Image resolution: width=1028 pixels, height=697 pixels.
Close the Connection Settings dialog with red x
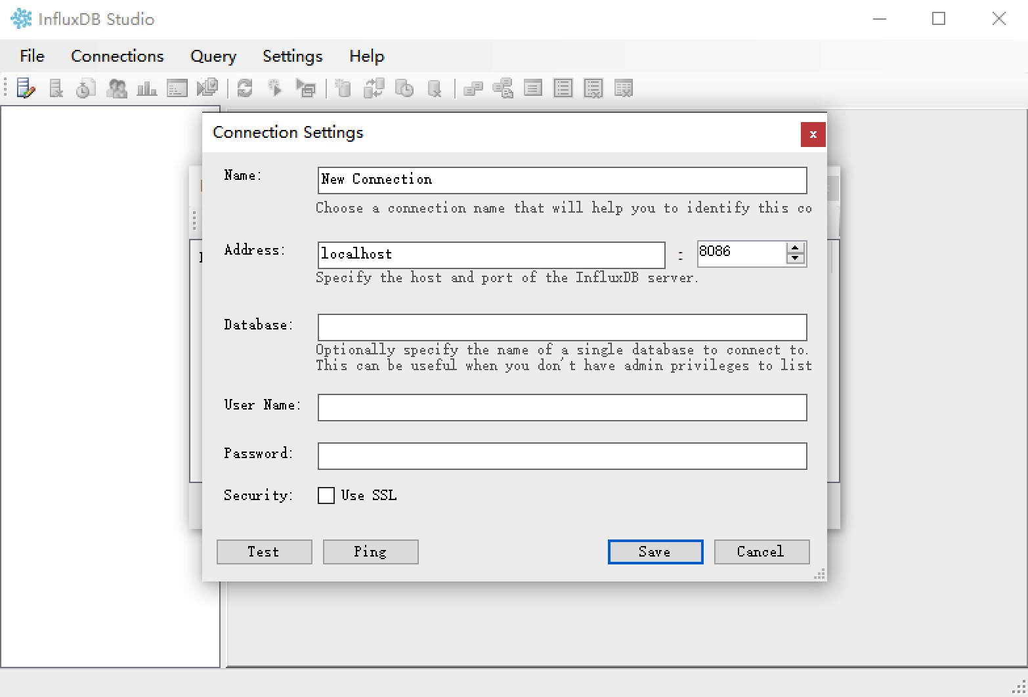pyautogui.click(x=813, y=135)
